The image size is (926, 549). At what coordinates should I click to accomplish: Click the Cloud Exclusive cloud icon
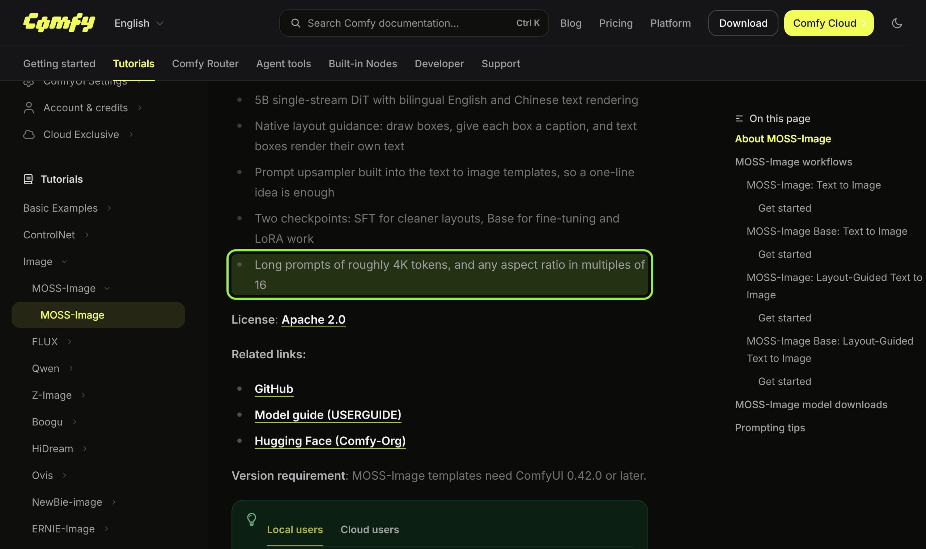click(29, 134)
